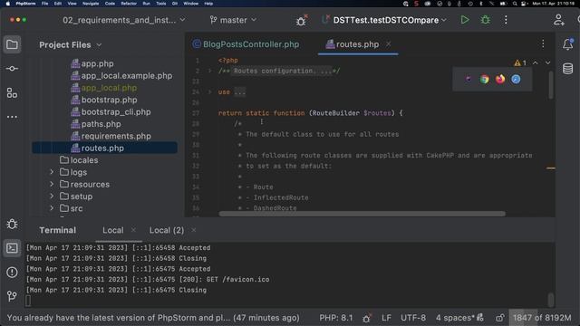Expand the folded Routes configuration comment

[209, 71]
